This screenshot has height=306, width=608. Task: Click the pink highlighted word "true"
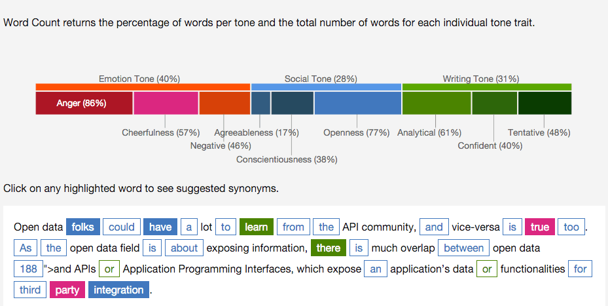pyautogui.click(x=540, y=227)
